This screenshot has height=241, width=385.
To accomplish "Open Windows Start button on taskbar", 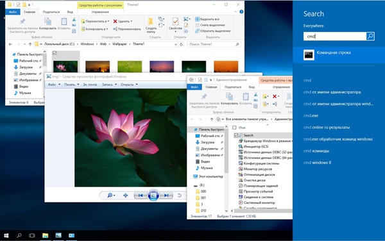I will pos(6,235).
